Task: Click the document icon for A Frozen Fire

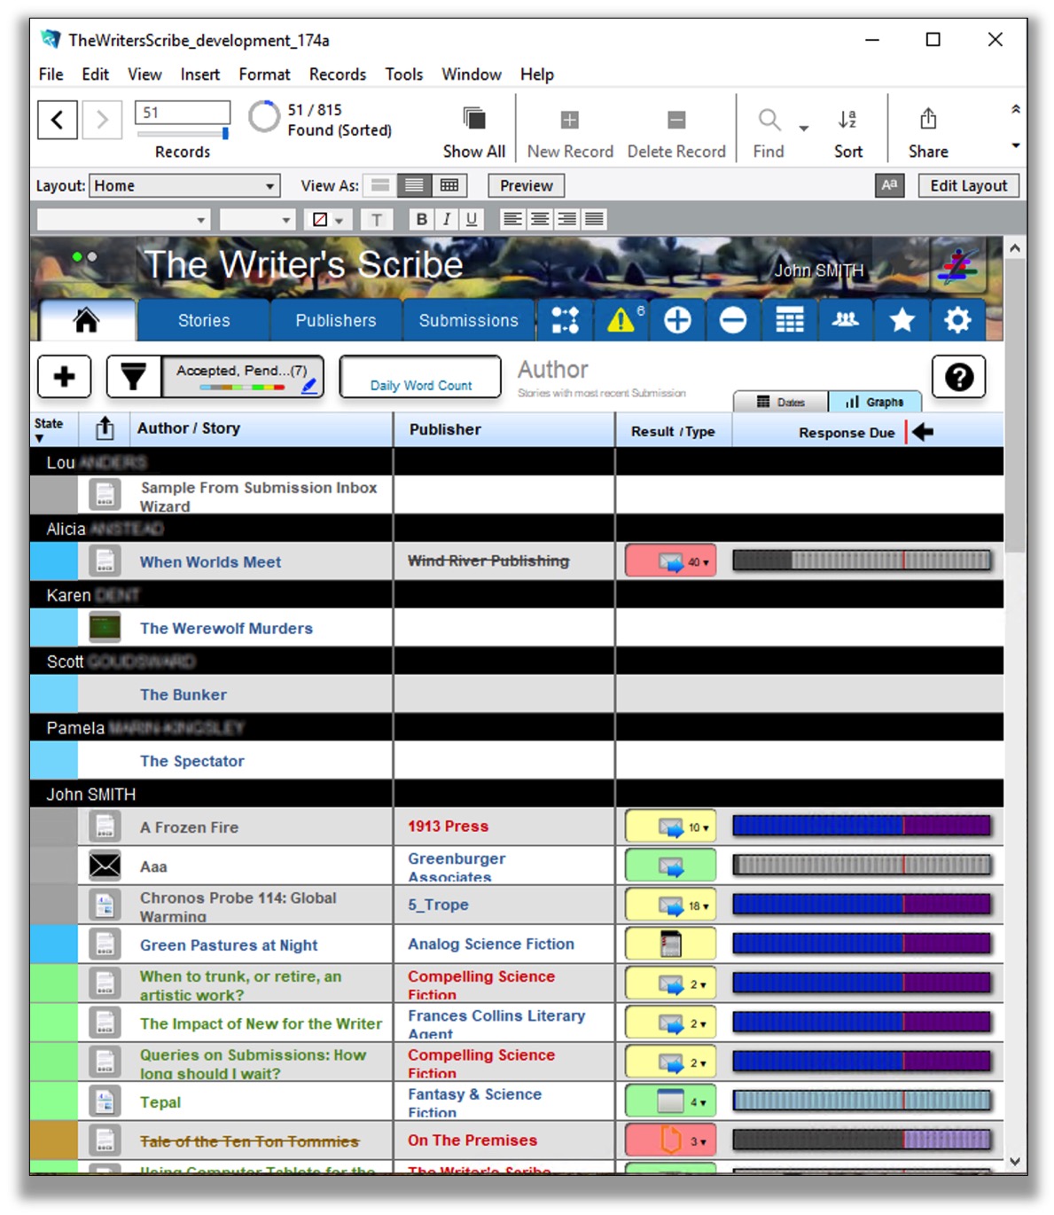Action: (105, 826)
